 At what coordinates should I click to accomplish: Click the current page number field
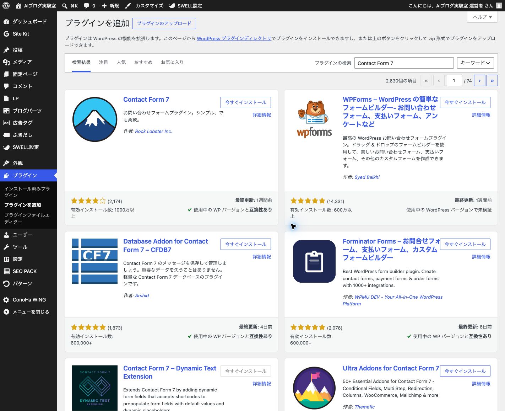(454, 80)
